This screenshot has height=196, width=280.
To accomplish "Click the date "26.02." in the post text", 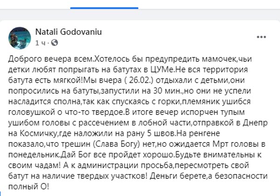I will (x=140, y=80).
